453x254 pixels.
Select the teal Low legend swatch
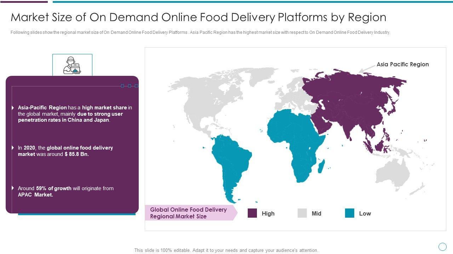pyautogui.click(x=350, y=213)
